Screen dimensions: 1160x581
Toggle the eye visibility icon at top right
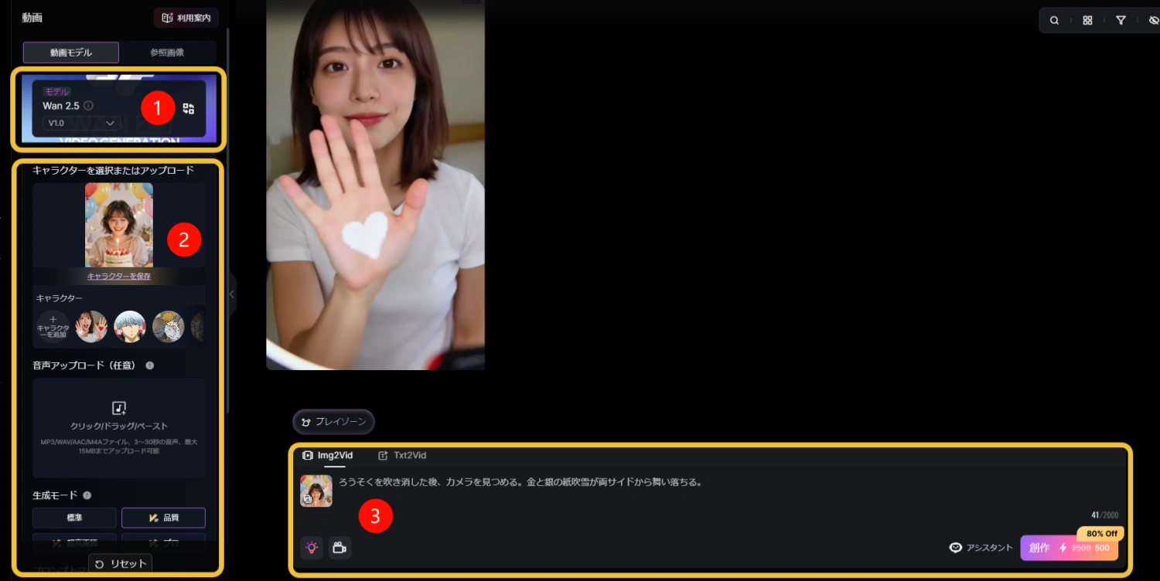(1153, 21)
